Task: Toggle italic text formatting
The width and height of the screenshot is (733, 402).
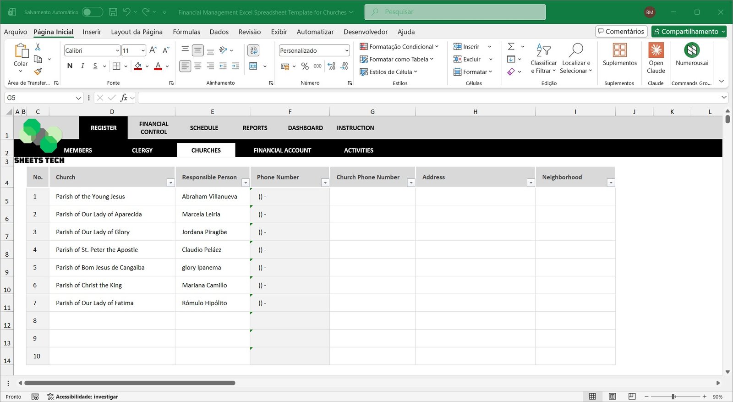Action: click(82, 66)
